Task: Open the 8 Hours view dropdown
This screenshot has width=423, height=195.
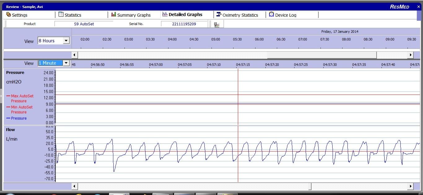Action: click(66, 41)
